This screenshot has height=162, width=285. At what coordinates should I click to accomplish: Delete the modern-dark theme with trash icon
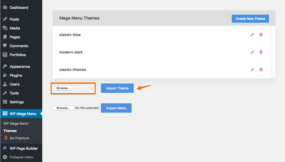click(x=261, y=52)
